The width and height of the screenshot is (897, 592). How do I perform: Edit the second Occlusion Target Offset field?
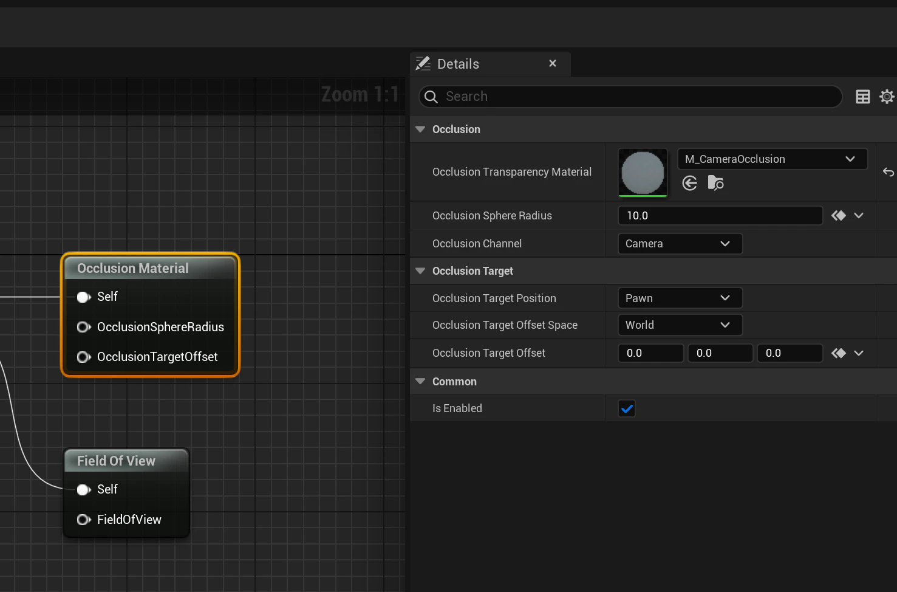pos(720,353)
